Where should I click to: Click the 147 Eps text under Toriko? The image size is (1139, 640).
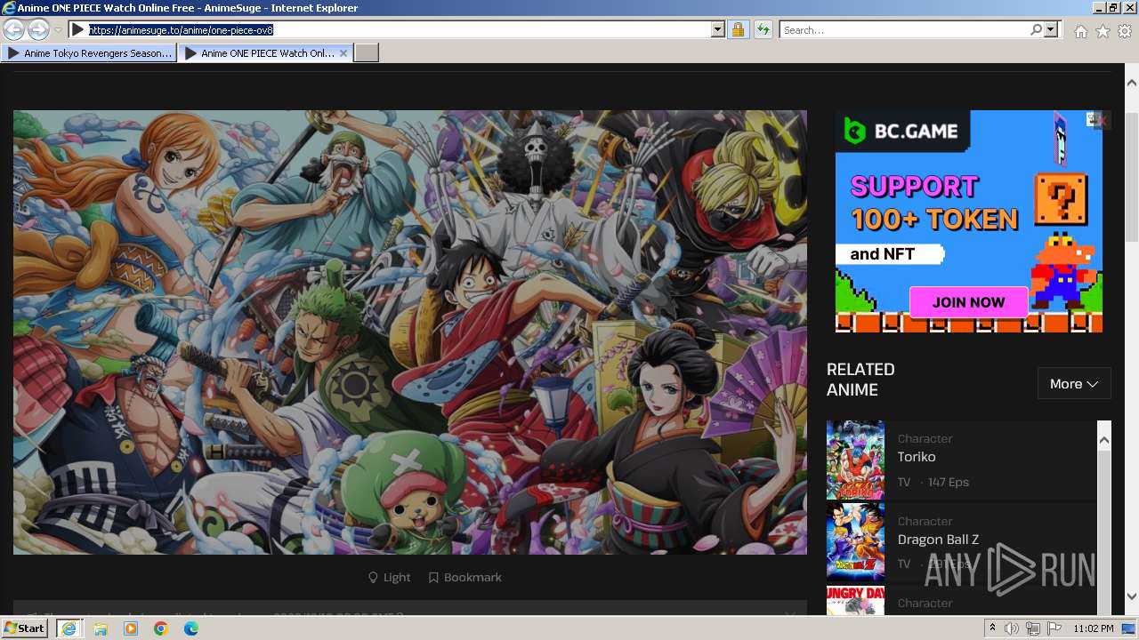click(948, 482)
